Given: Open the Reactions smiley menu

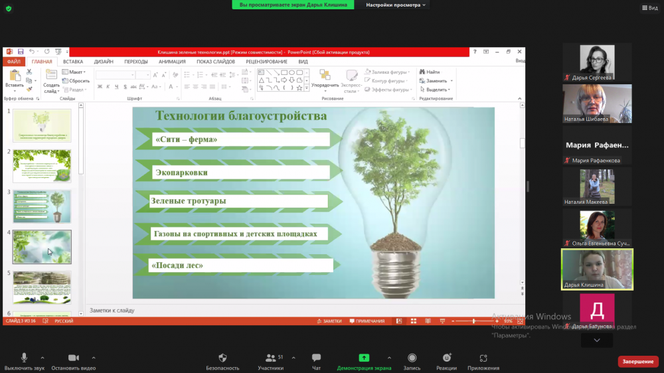Looking at the screenshot, I should [x=446, y=358].
